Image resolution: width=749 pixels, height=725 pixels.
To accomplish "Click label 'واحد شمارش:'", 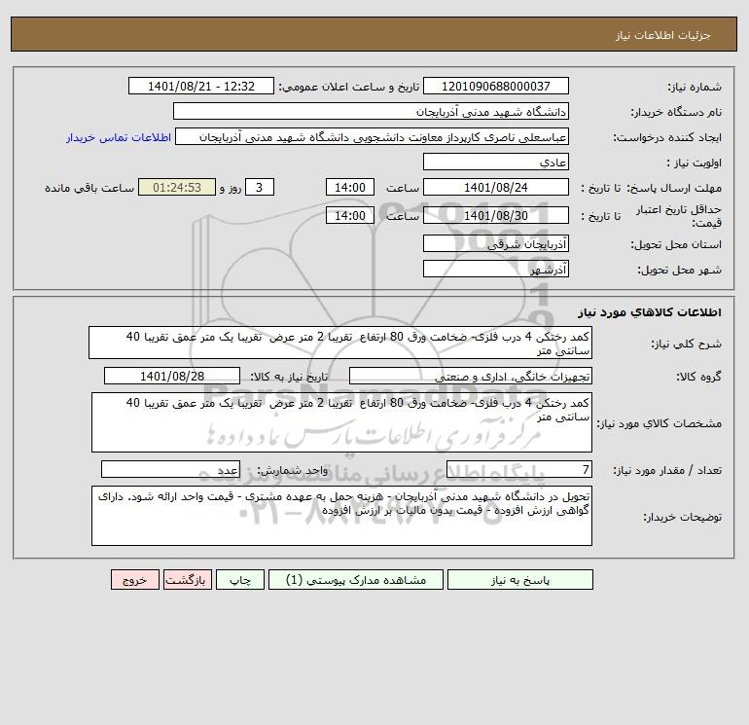I will click(x=293, y=470).
